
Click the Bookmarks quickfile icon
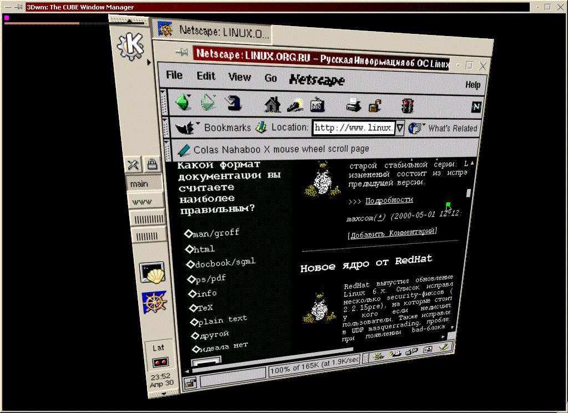click(185, 127)
